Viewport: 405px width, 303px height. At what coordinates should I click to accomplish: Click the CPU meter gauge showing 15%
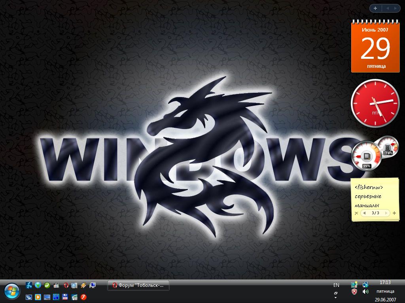(x=367, y=156)
